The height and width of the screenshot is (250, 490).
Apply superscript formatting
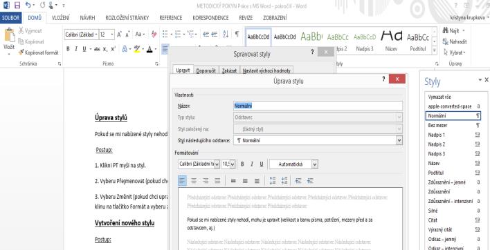tap(113, 49)
